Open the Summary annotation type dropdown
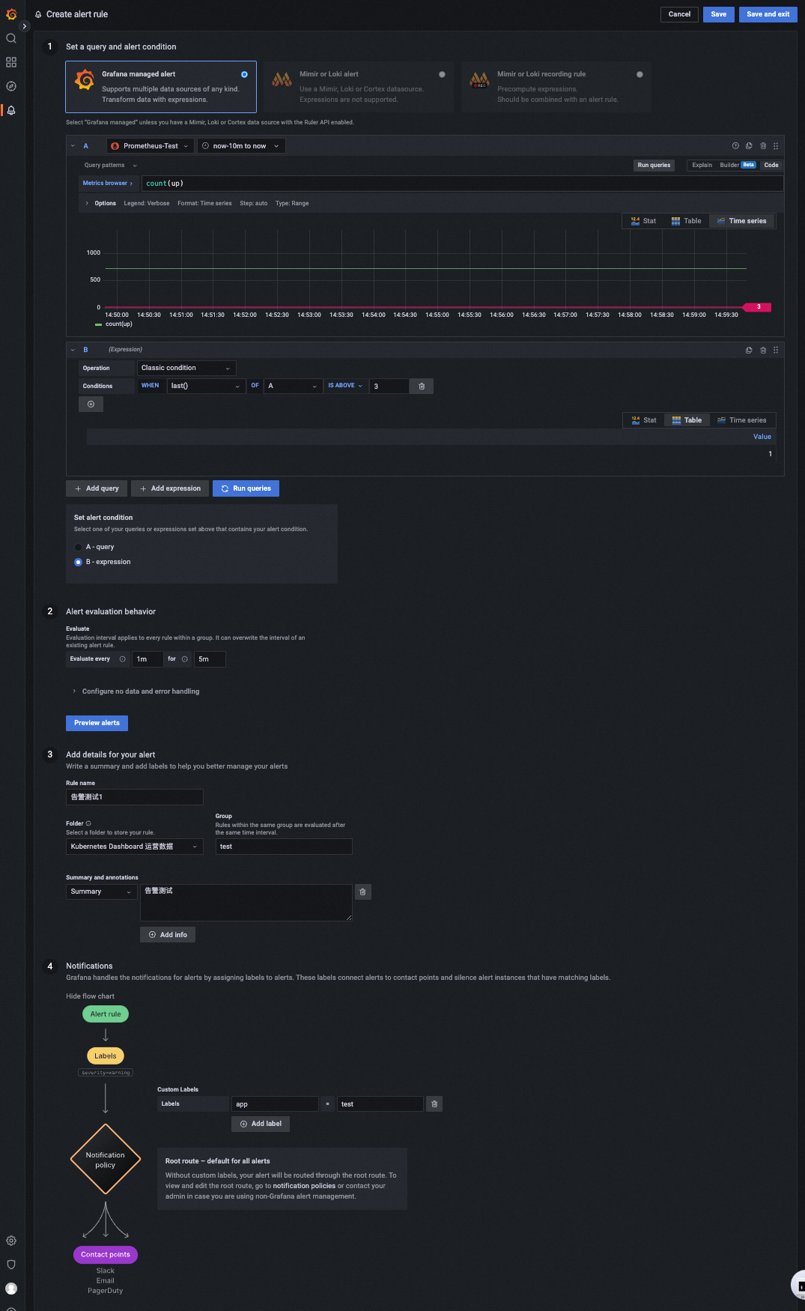 [x=101, y=892]
